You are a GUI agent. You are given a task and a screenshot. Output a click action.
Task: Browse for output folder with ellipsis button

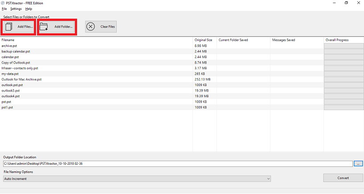point(358,164)
